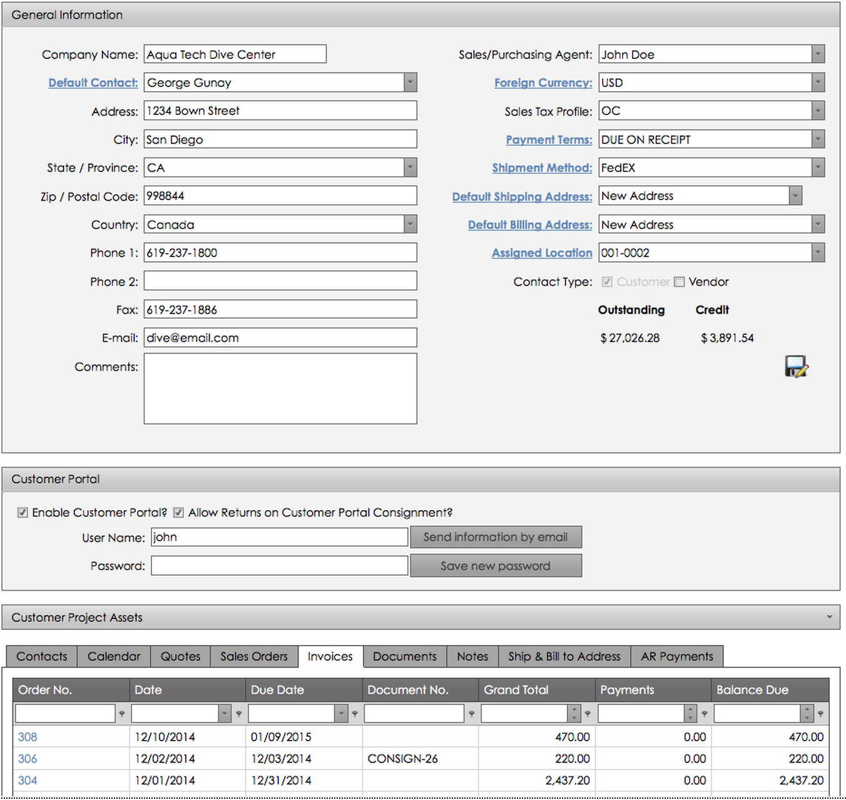Click Send information by email button
Image resolution: width=846 pixels, height=800 pixels.
coord(496,537)
